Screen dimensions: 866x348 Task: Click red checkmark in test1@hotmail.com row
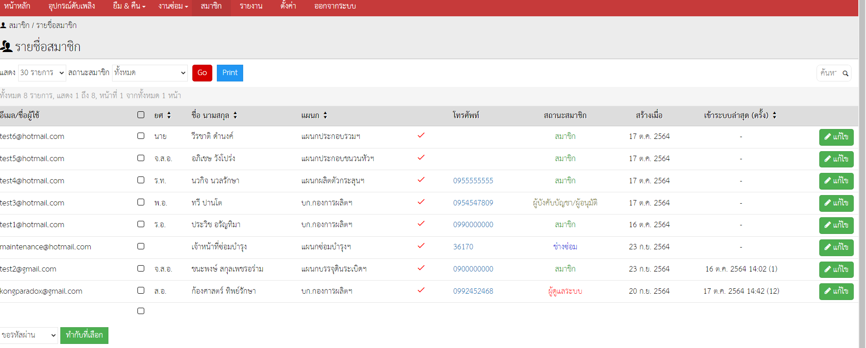(421, 224)
